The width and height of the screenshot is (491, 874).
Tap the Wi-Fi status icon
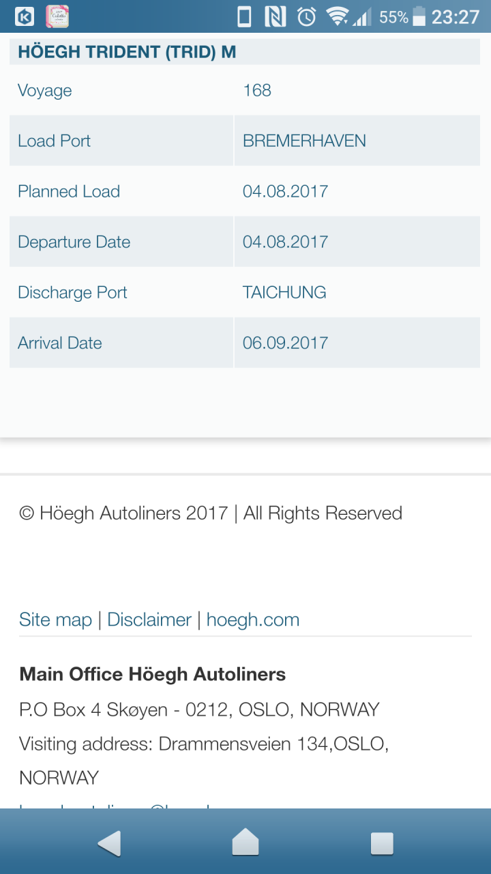click(x=337, y=16)
